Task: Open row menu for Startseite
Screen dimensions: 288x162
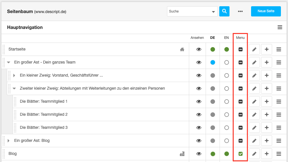Action: click(x=279, y=49)
